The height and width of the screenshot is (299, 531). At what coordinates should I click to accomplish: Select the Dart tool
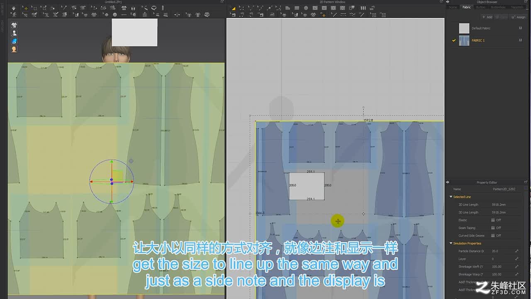click(343, 8)
